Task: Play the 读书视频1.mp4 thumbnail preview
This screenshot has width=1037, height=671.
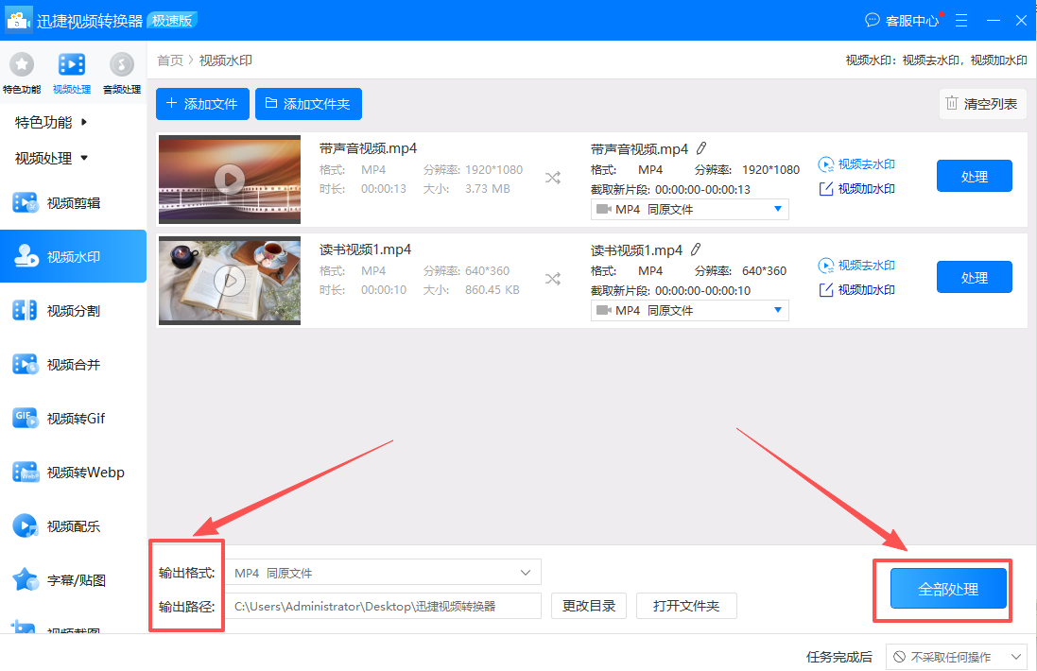Action: (229, 281)
